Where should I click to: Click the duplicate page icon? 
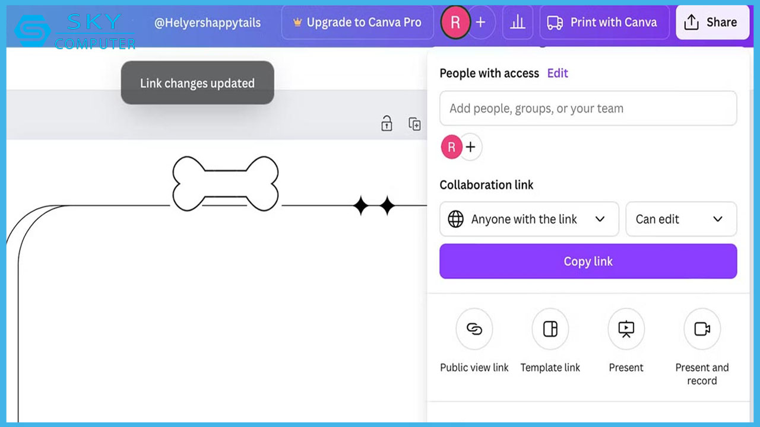pos(414,124)
